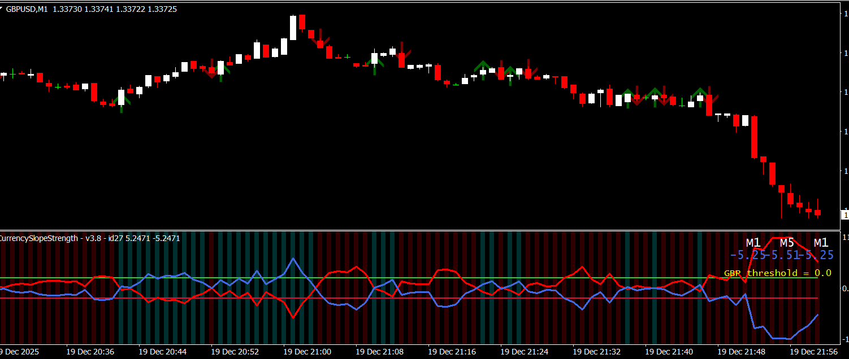Screen dimensions: 849x359
Task: Click the small triangle beside GBPUSD,M1 title
Action: pos(2,10)
